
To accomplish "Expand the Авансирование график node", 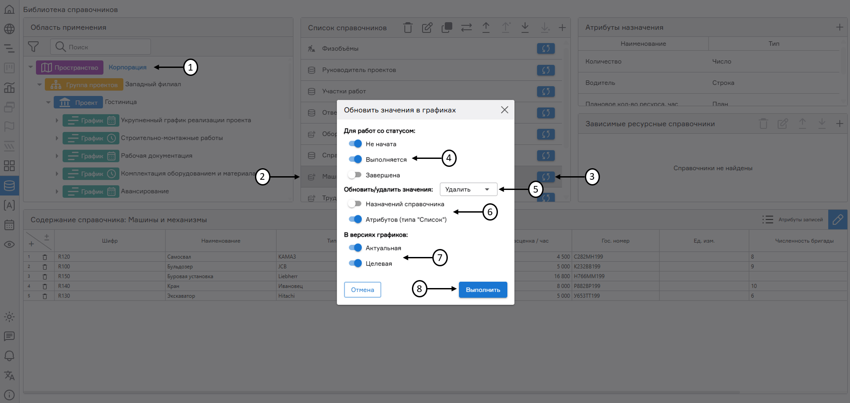I will pos(57,192).
